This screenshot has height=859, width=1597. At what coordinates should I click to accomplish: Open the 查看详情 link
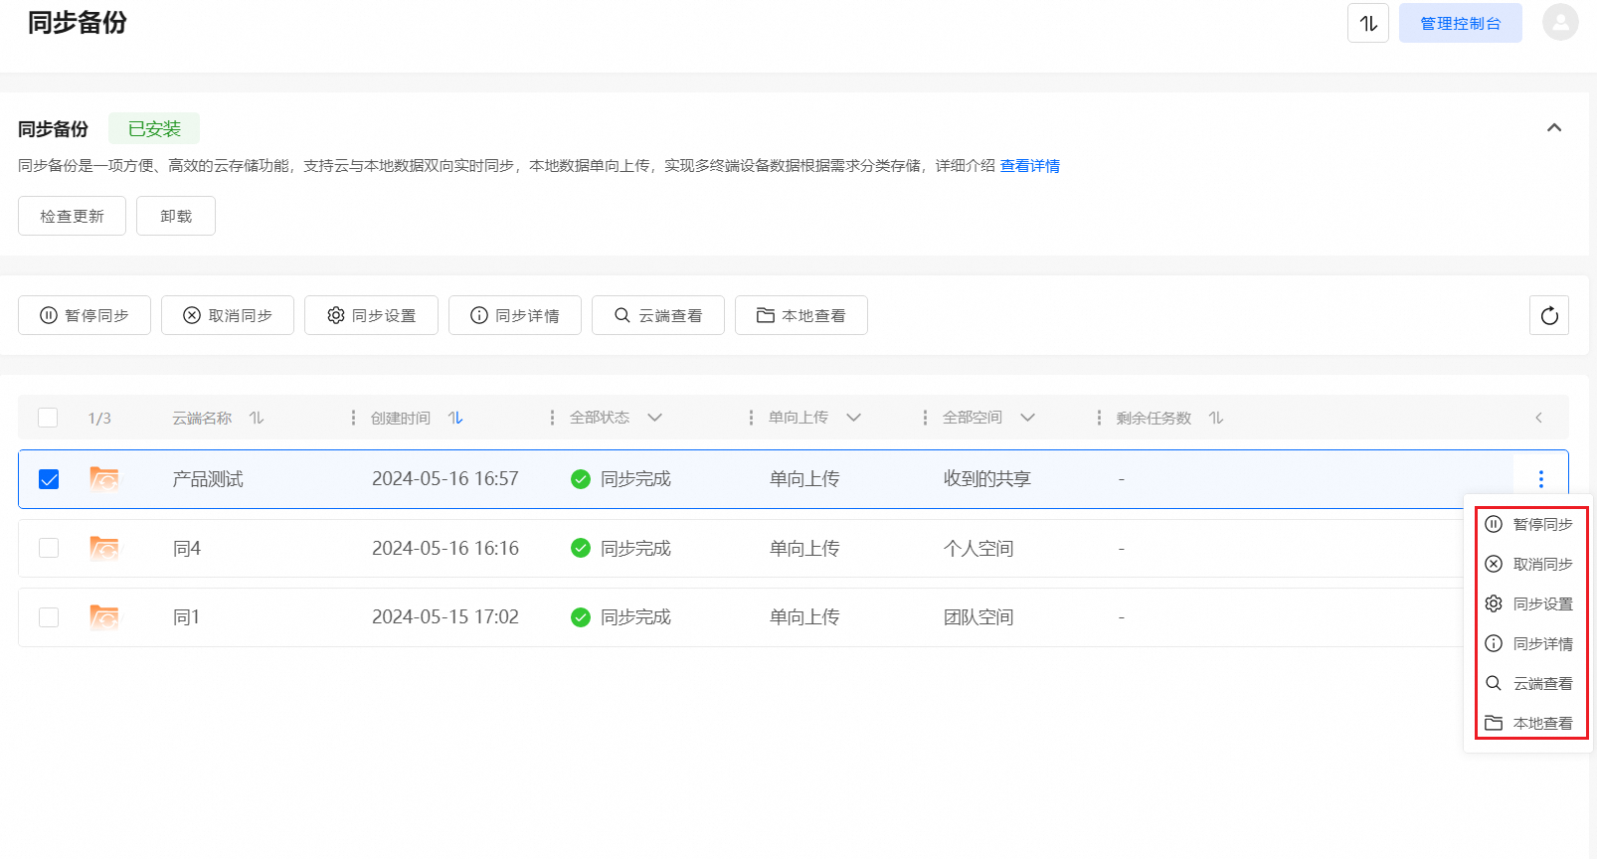point(1029,166)
